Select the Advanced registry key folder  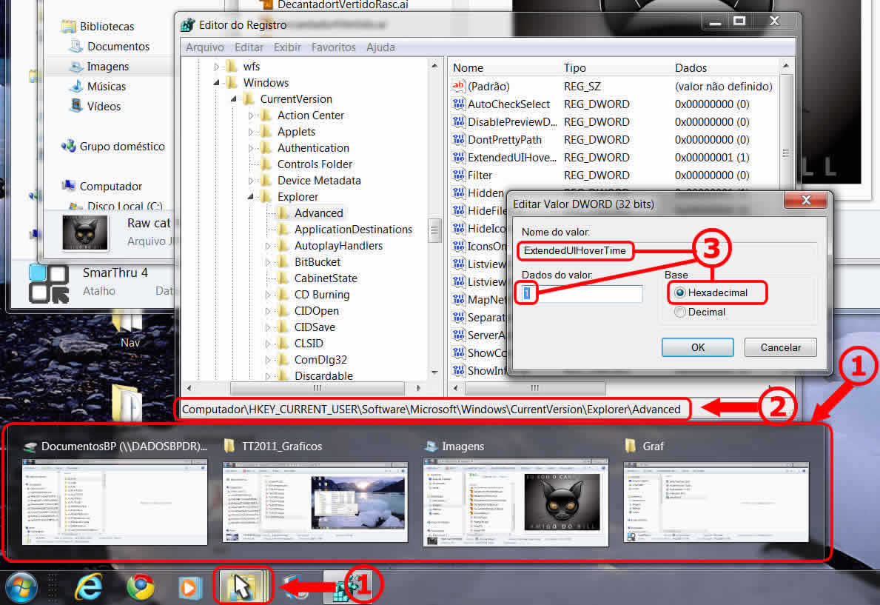318,213
